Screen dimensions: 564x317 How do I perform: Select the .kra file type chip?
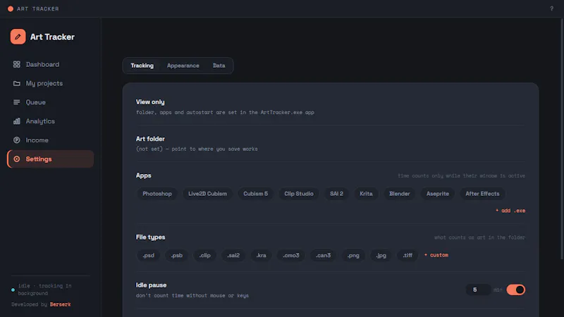click(261, 256)
